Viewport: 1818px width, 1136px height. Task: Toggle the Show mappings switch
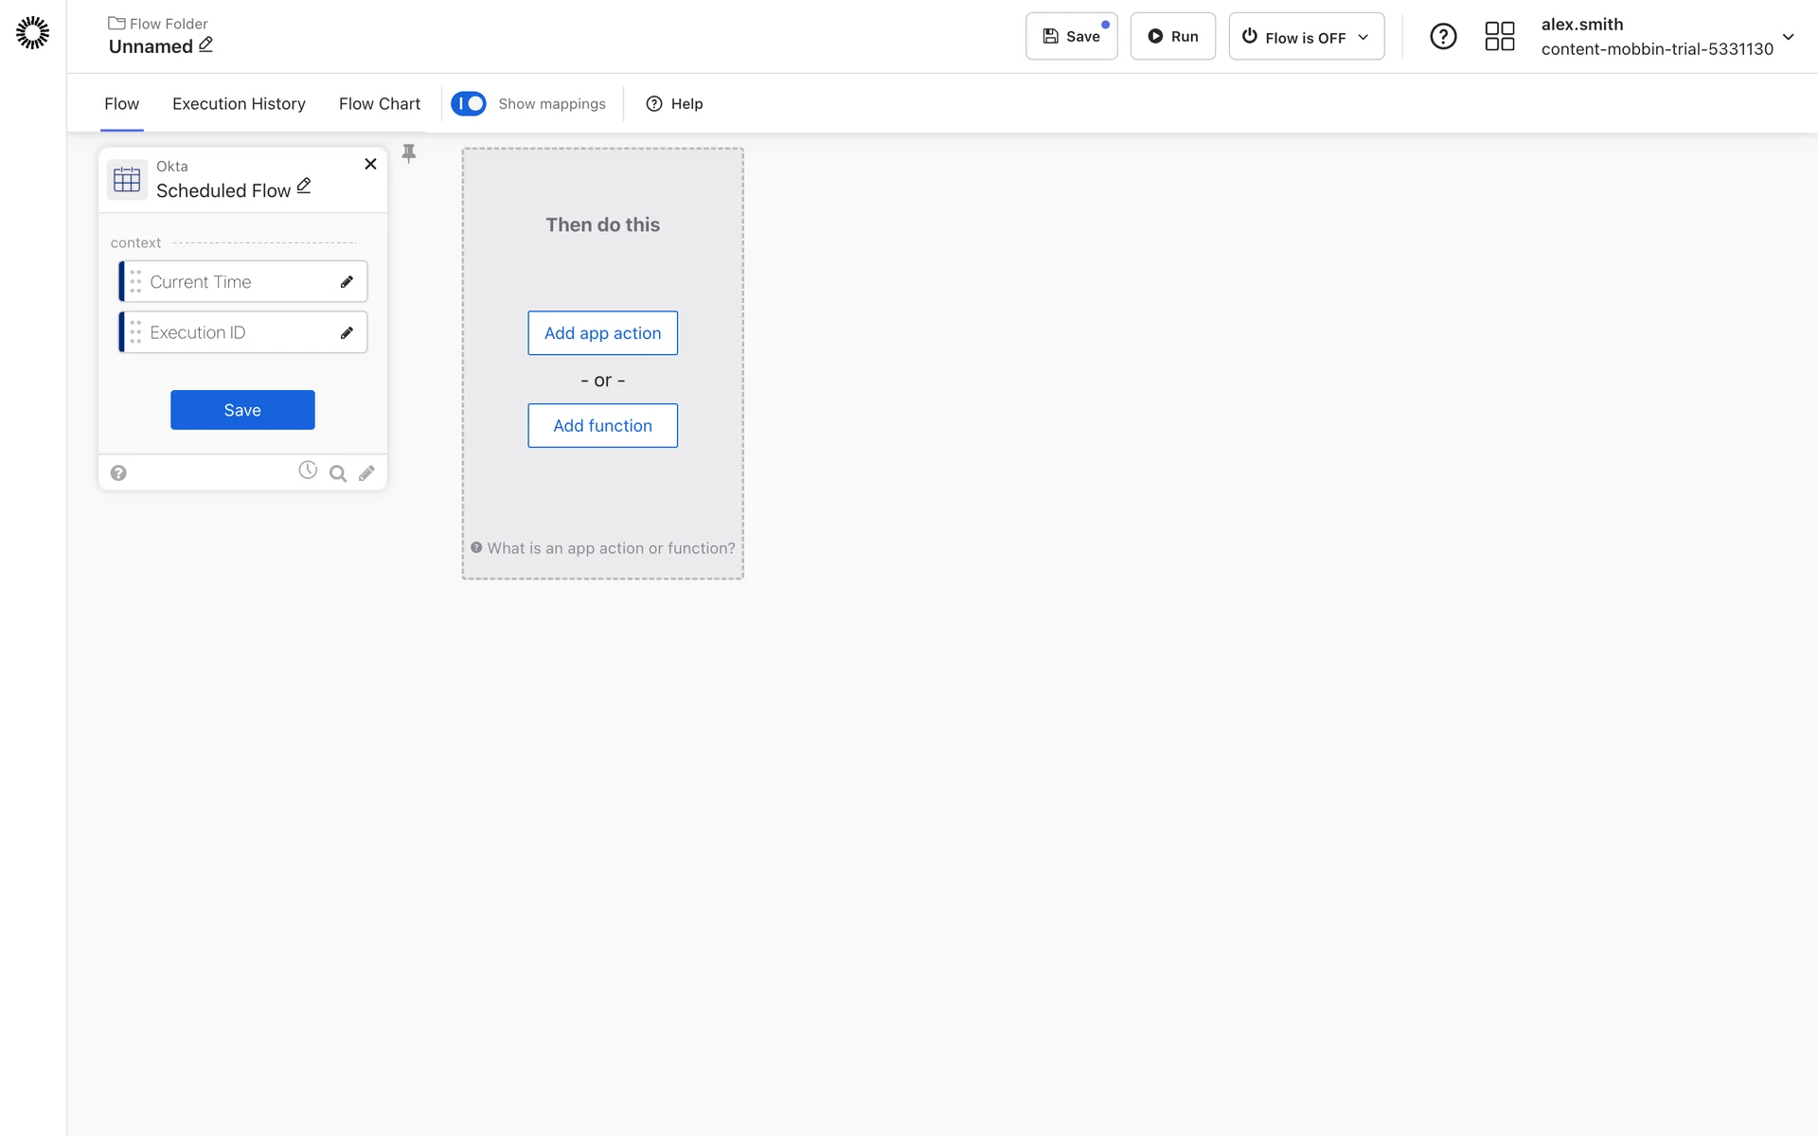click(469, 103)
